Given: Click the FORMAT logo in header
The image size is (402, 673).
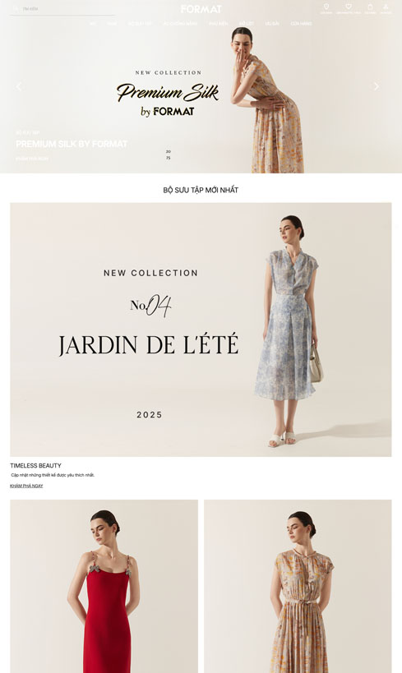Looking at the screenshot, I should [201, 8].
